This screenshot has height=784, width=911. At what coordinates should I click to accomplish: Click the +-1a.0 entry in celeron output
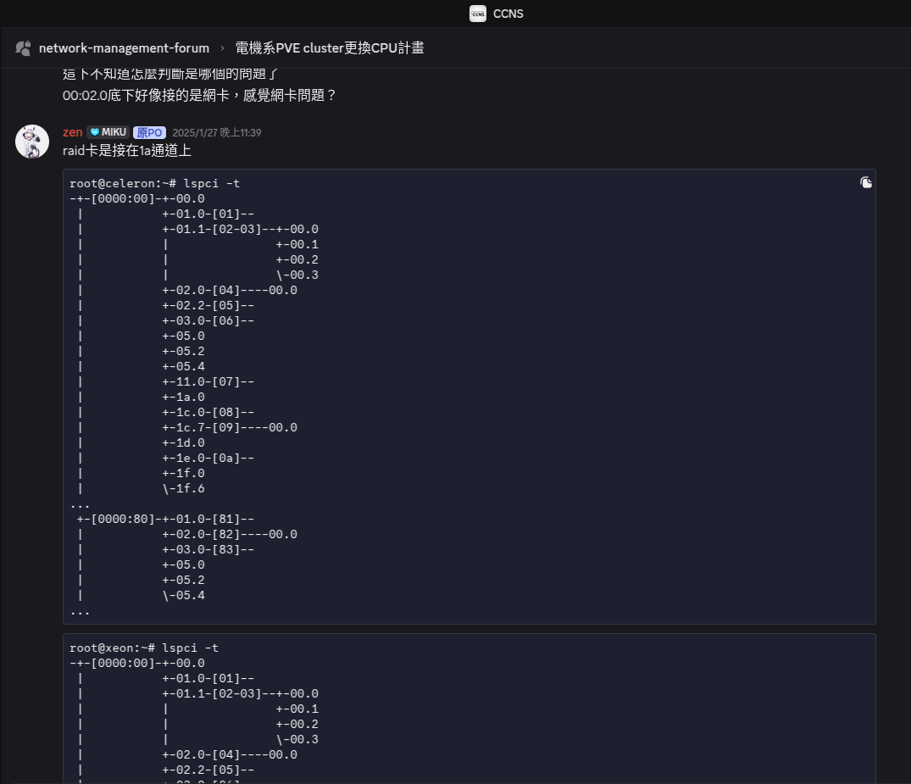(184, 397)
